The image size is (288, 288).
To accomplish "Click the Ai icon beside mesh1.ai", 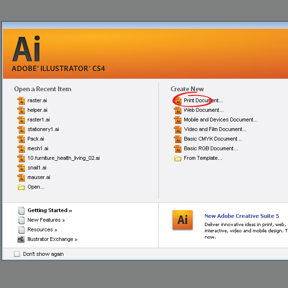I will click(x=21, y=149).
